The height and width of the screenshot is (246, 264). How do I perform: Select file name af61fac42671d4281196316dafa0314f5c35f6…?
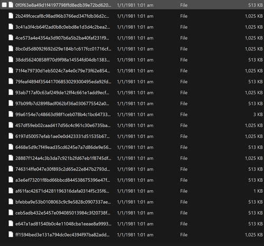click(x=62, y=191)
